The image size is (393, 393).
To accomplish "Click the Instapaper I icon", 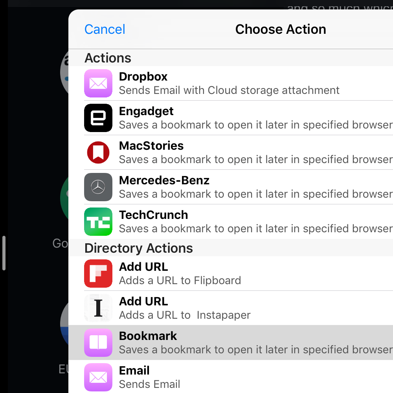I will [98, 308].
